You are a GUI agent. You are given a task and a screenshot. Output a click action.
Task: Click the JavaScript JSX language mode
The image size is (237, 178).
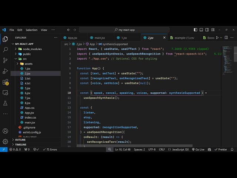point(178,149)
